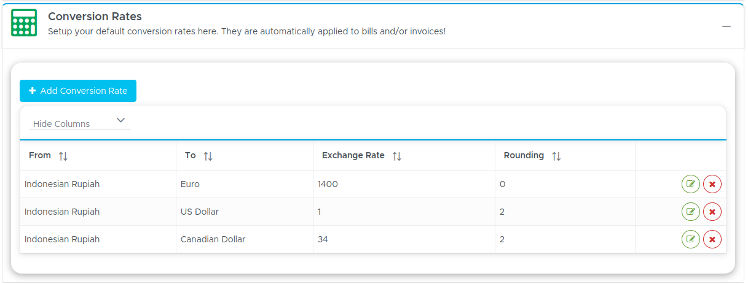Screen dimensions: 748x284
Task: Collapse the Conversion Rates panel with minus icon
Action: (726, 26)
